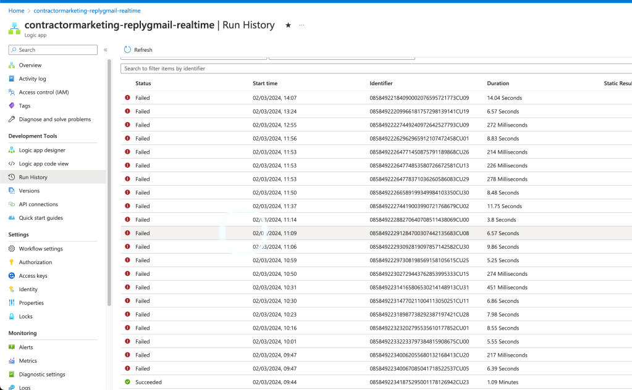Open Quick start guides icon
Image resolution: width=632 pixels, height=390 pixels.
point(12,218)
